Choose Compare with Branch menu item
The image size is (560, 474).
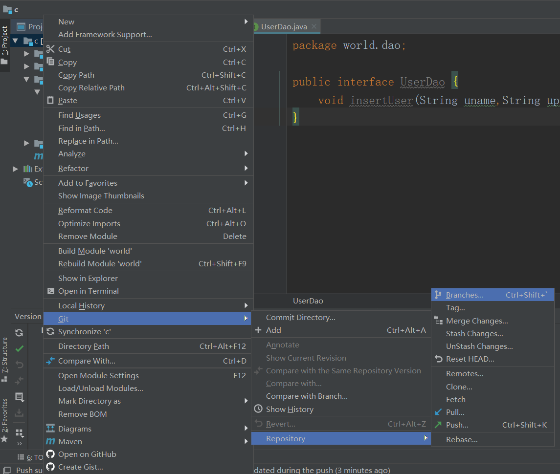pyautogui.click(x=341, y=396)
